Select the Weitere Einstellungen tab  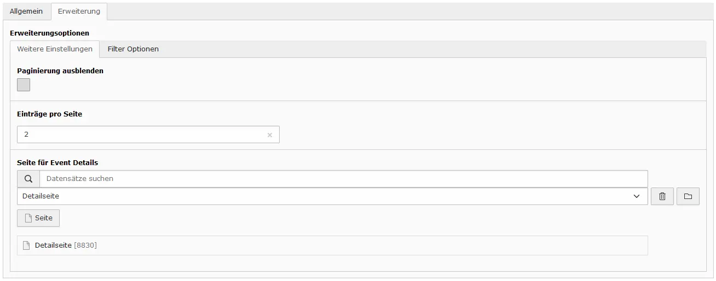point(55,49)
